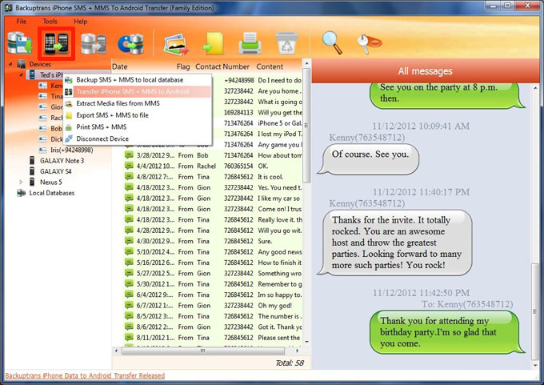Click the Registration key toolbar icon

[369, 43]
